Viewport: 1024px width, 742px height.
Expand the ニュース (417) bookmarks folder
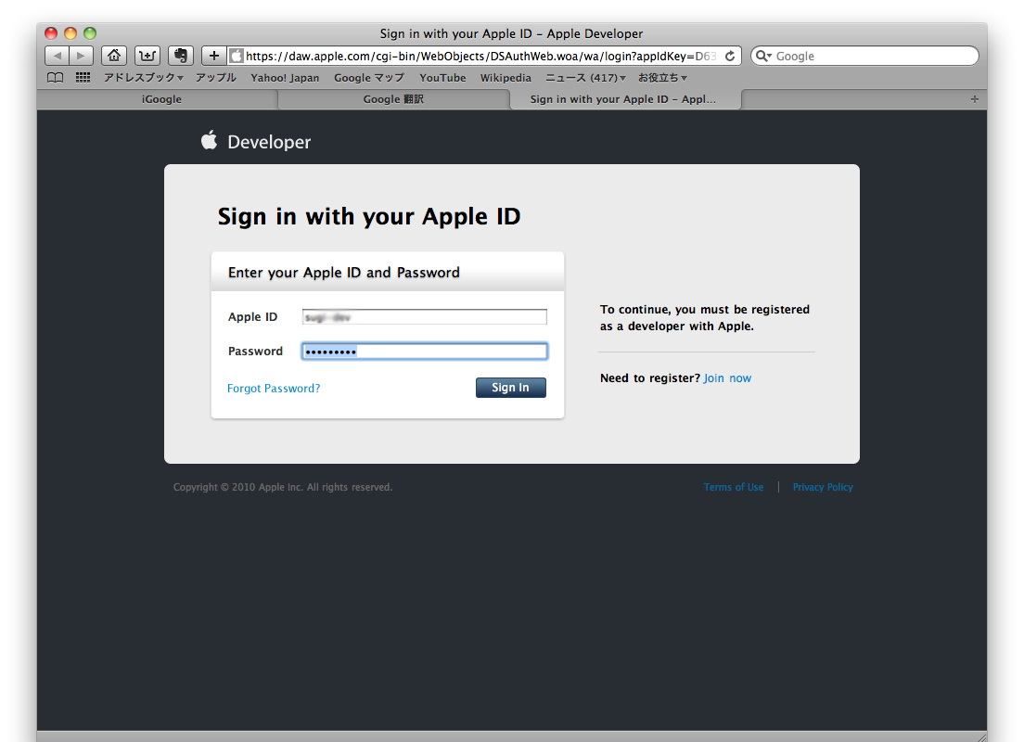pyautogui.click(x=585, y=78)
